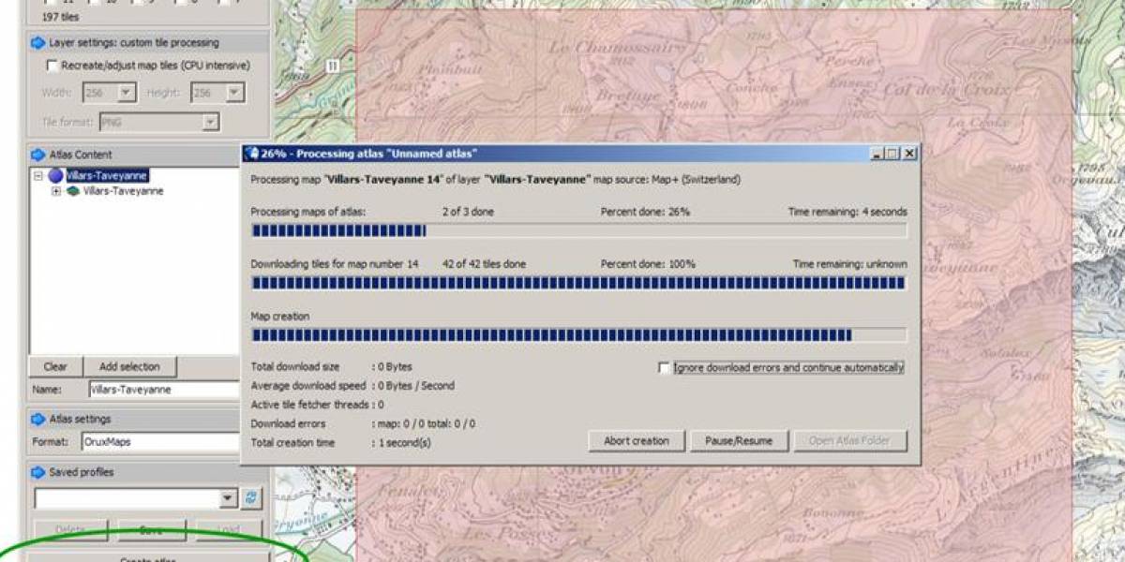Click the Saved profiles panel arrow icon
1125x562 pixels.
(x=37, y=472)
